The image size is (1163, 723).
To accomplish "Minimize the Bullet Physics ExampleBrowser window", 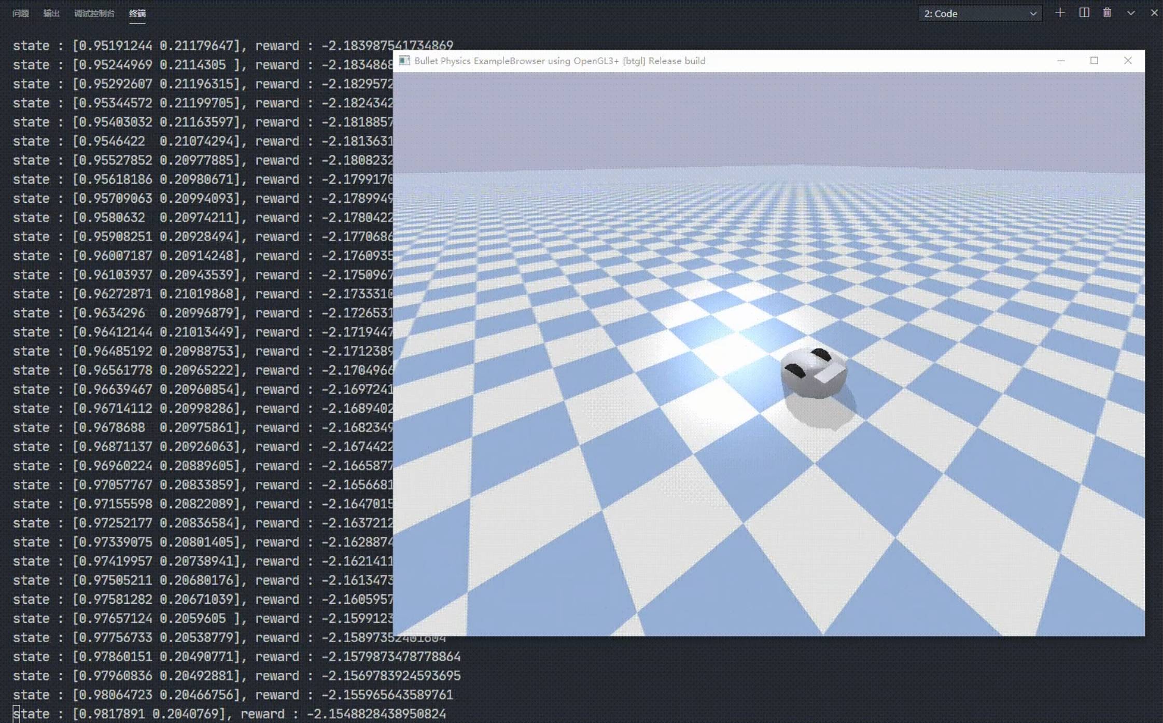I will 1061,61.
